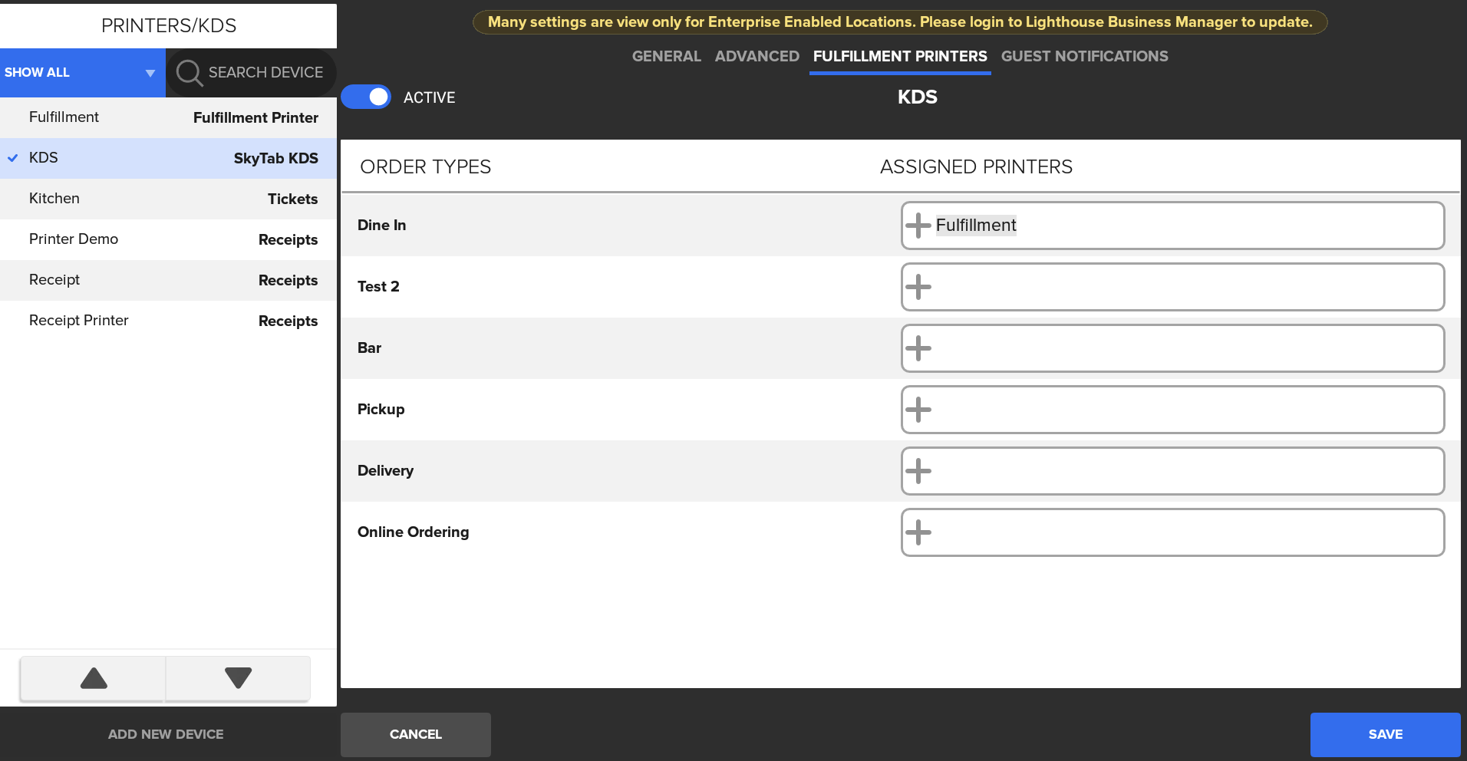Move device up with up arrow

point(94,678)
